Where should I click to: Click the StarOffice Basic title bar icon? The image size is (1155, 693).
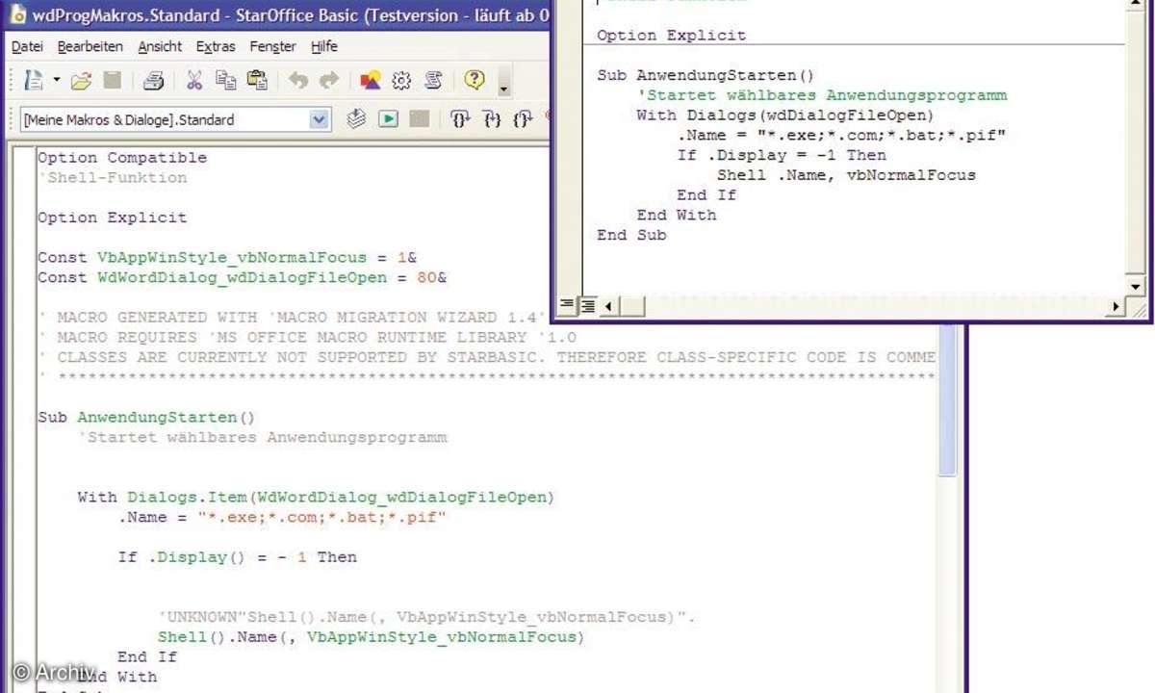point(16,15)
